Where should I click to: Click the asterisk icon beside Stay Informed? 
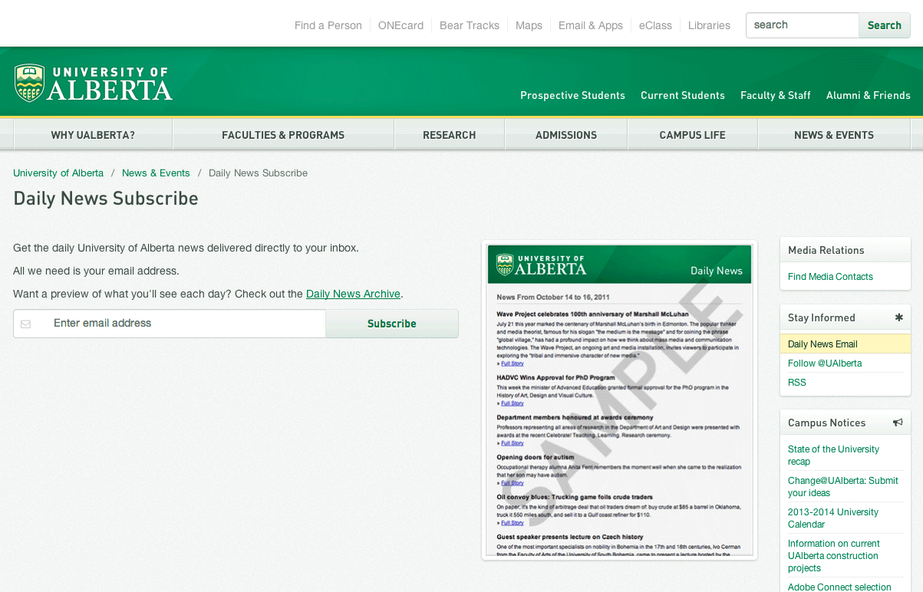coord(898,317)
